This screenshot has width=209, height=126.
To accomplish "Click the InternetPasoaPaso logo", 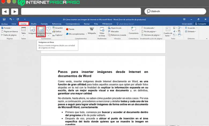I will pyautogui.click(x=49, y=2).
